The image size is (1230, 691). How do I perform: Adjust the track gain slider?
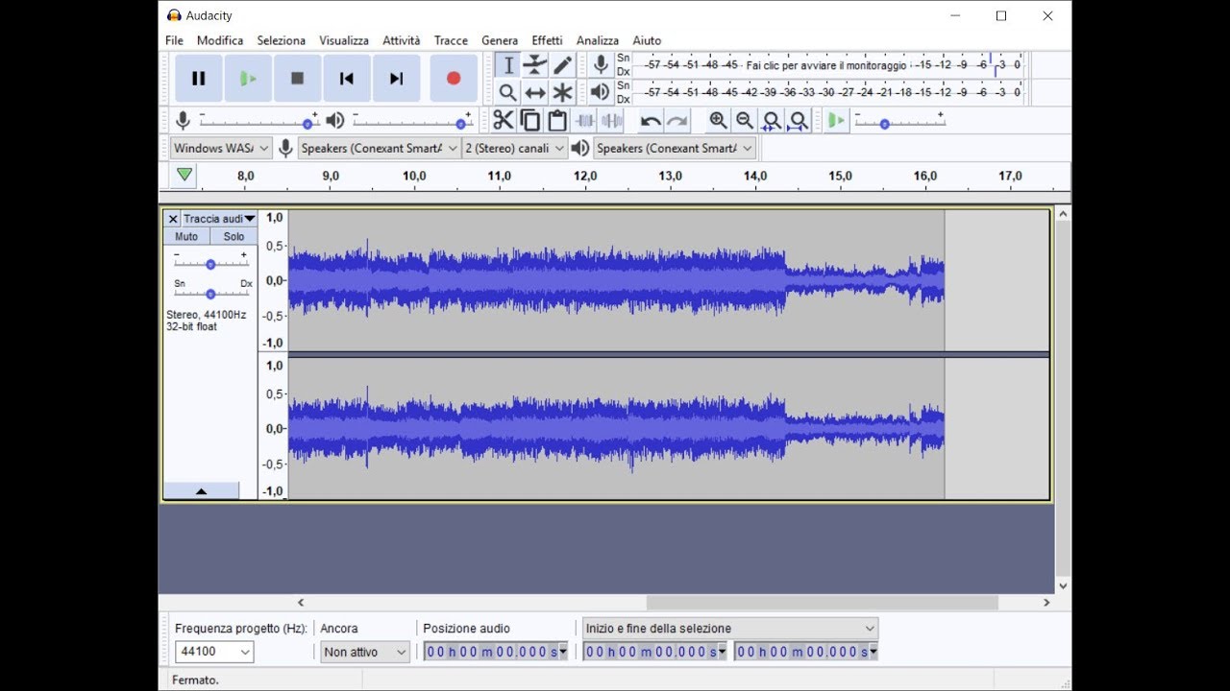click(210, 264)
